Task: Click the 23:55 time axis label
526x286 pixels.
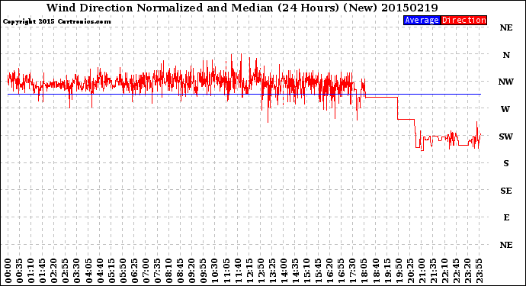Action: pyautogui.click(x=479, y=271)
